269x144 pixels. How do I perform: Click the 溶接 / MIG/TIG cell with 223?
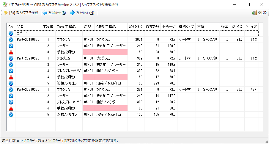click(111, 83)
